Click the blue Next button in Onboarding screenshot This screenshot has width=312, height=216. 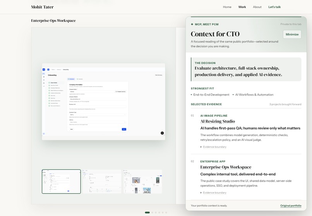(124, 129)
